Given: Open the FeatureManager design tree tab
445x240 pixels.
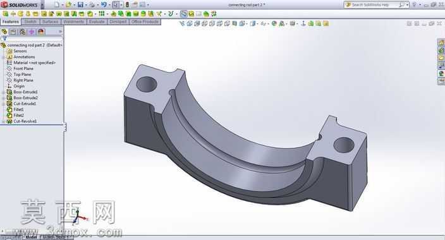Looking at the screenshot, I should tap(4, 32).
